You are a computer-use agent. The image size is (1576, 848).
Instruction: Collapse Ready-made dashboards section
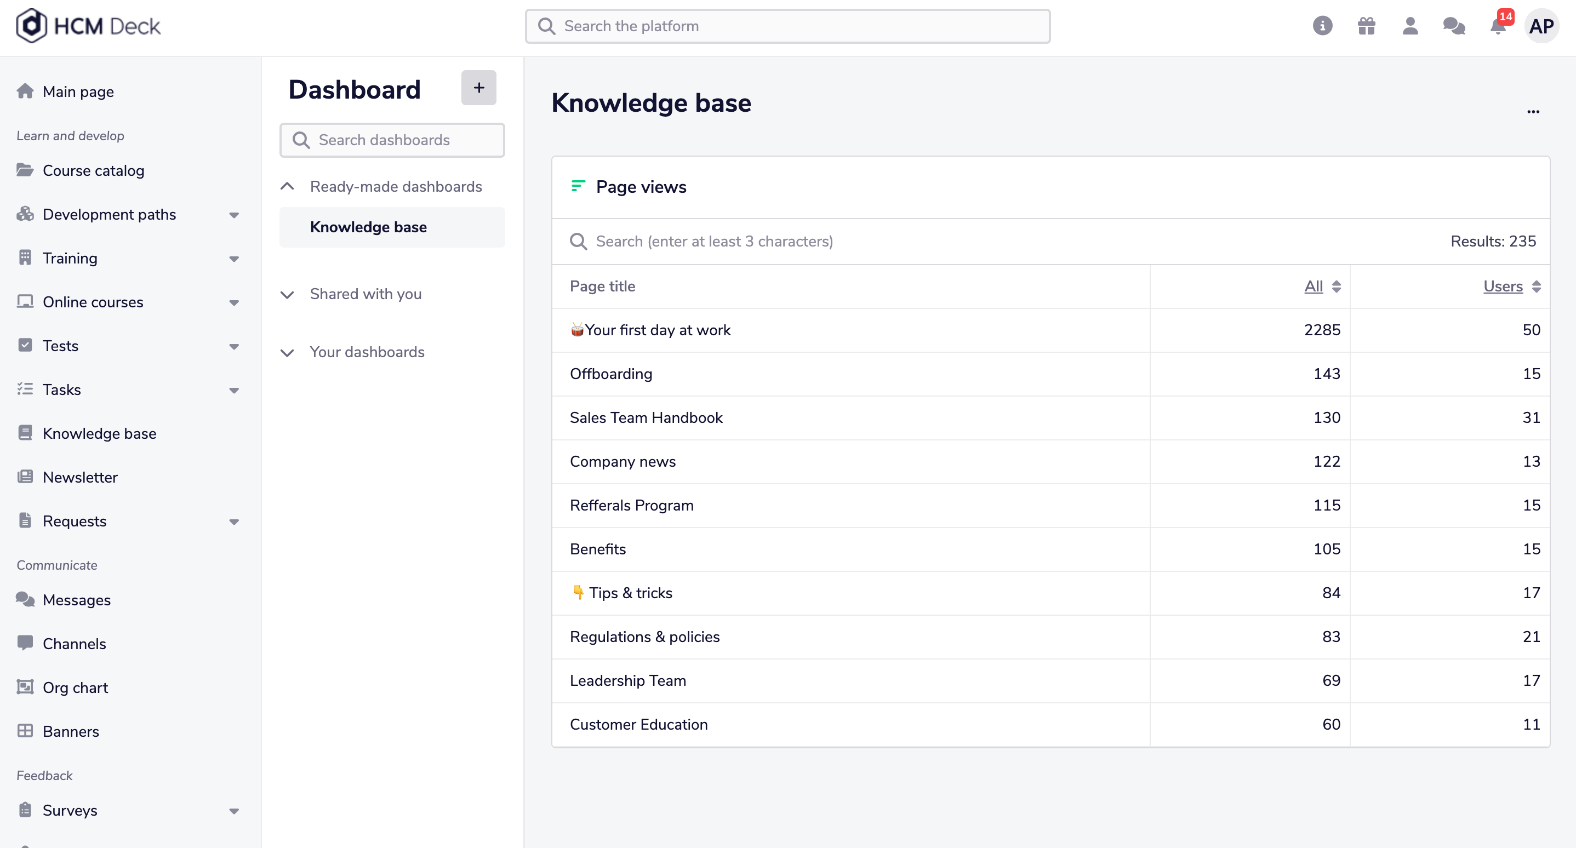coord(287,186)
